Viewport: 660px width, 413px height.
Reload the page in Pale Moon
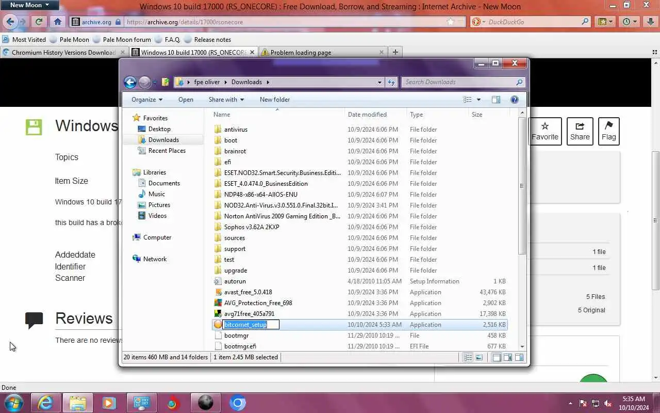39,22
